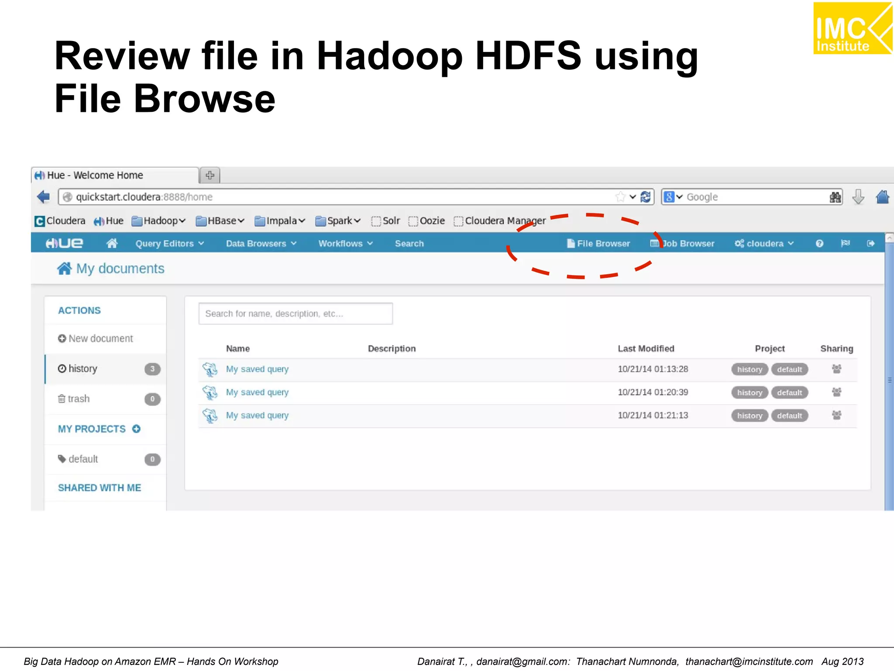Open the Hue bookmark in bookmarks bar

109,221
